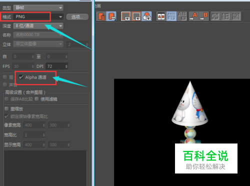
Task: Open the 深度 dropdown showing 8 位/通道
Action: pyautogui.click(x=38, y=26)
